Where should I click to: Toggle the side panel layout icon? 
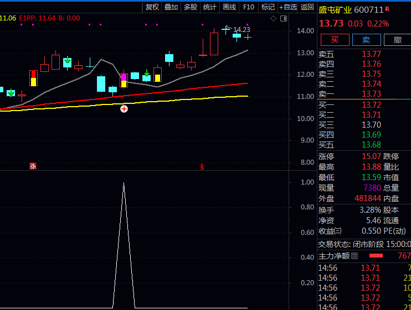tap(284, 19)
